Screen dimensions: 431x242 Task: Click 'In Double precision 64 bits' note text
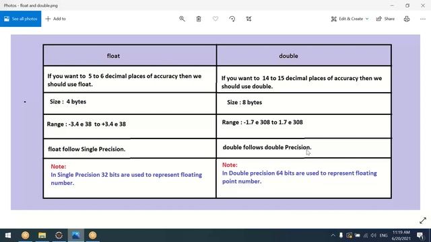[300, 177]
